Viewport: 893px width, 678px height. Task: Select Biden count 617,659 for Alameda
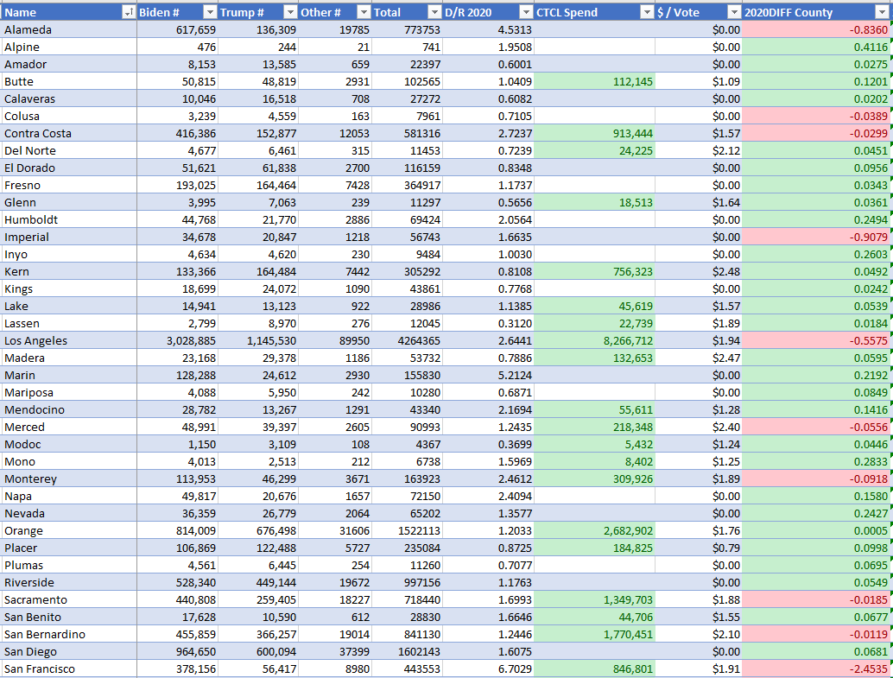[x=178, y=29]
